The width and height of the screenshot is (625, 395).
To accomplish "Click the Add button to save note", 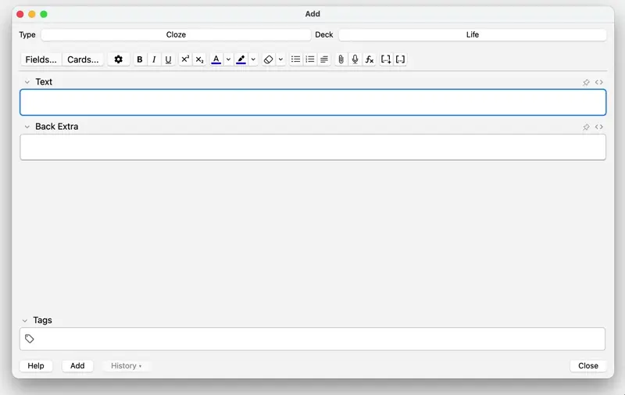I will [77, 366].
